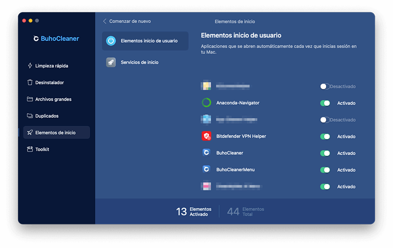Open the Duplicados section
This screenshot has height=248, width=393.
pos(56,116)
